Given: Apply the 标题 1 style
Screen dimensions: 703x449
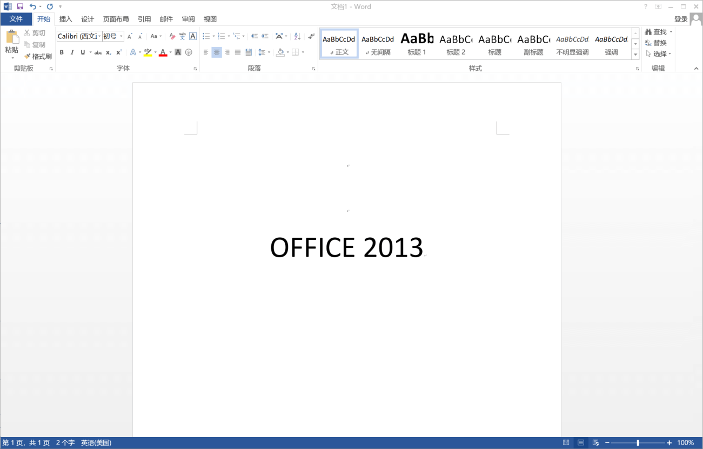Looking at the screenshot, I should 417,44.
